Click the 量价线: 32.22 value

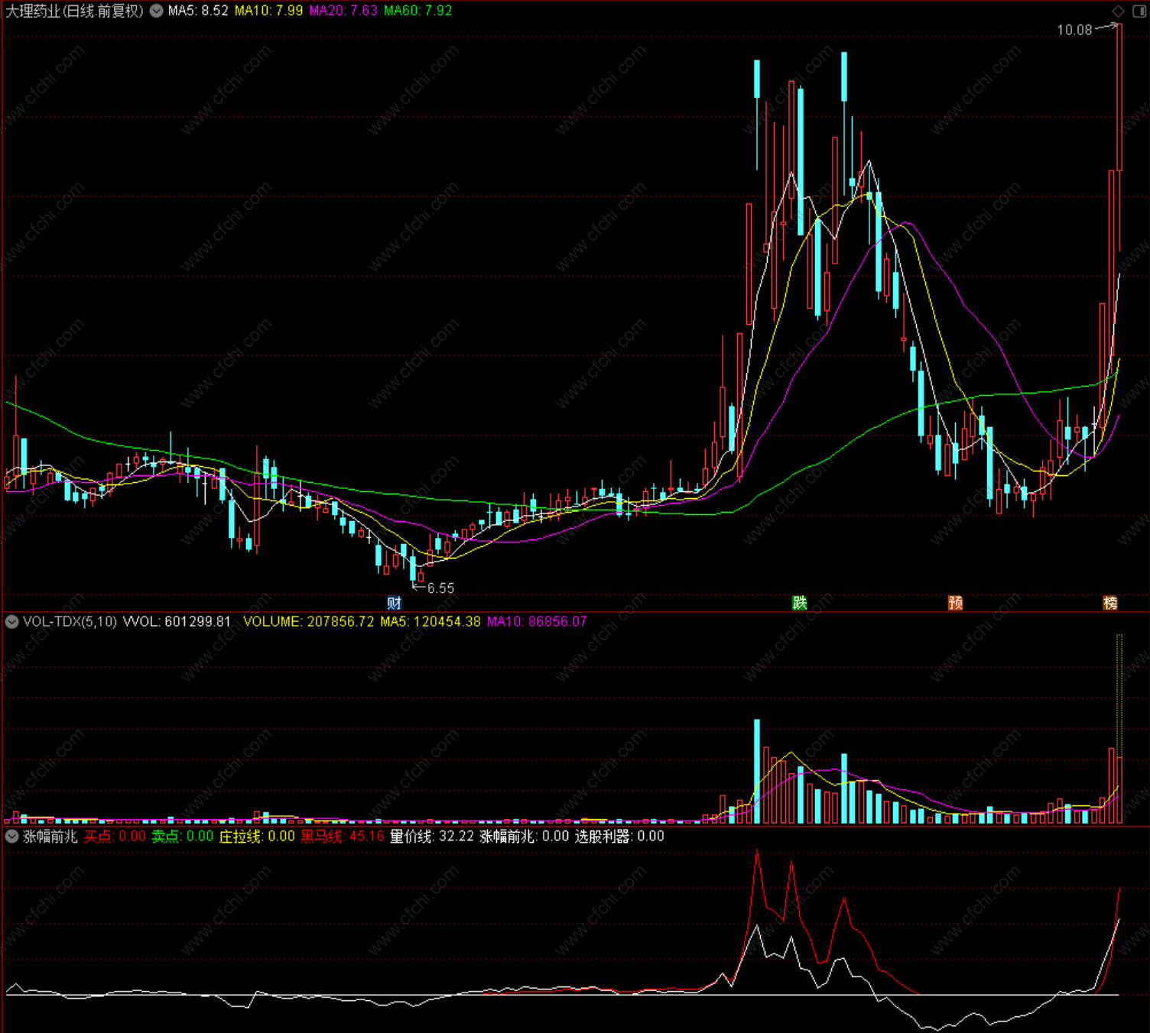pos(432,837)
